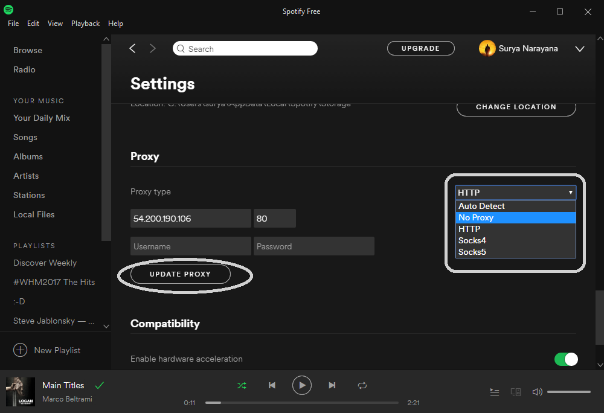The image size is (604, 413).
Task: Click the Main Titles song name
Action: (x=63, y=385)
